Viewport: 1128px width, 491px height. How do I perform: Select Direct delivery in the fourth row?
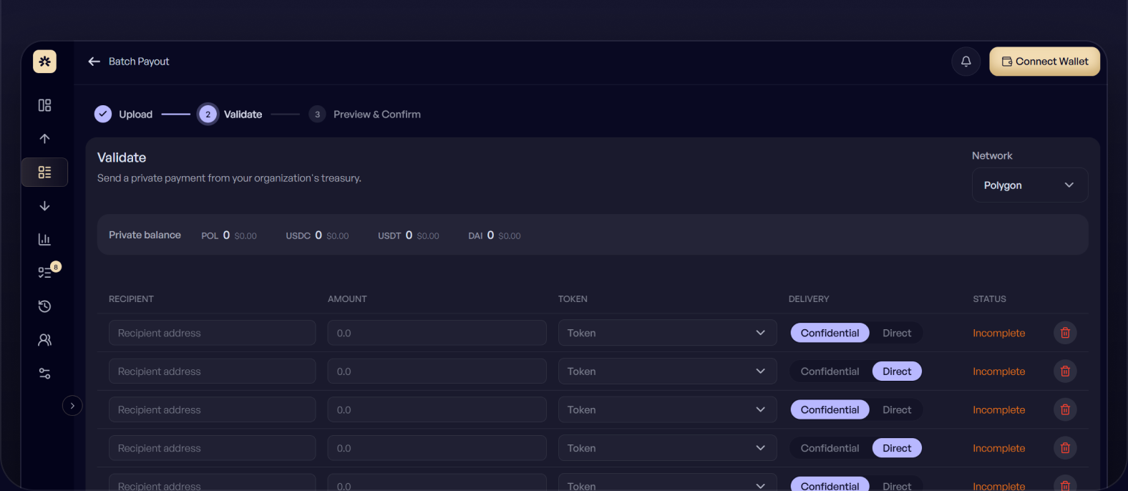pyautogui.click(x=897, y=448)
